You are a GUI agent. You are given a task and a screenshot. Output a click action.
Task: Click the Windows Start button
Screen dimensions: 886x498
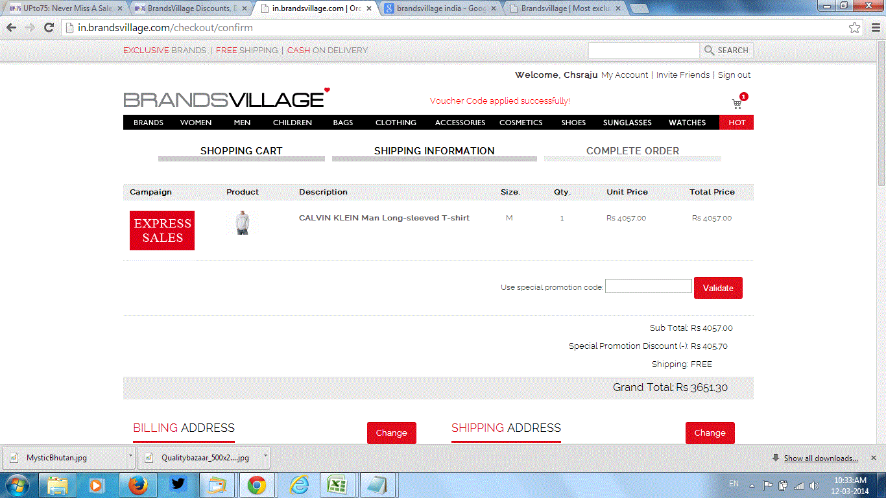(x=16, y=485)
